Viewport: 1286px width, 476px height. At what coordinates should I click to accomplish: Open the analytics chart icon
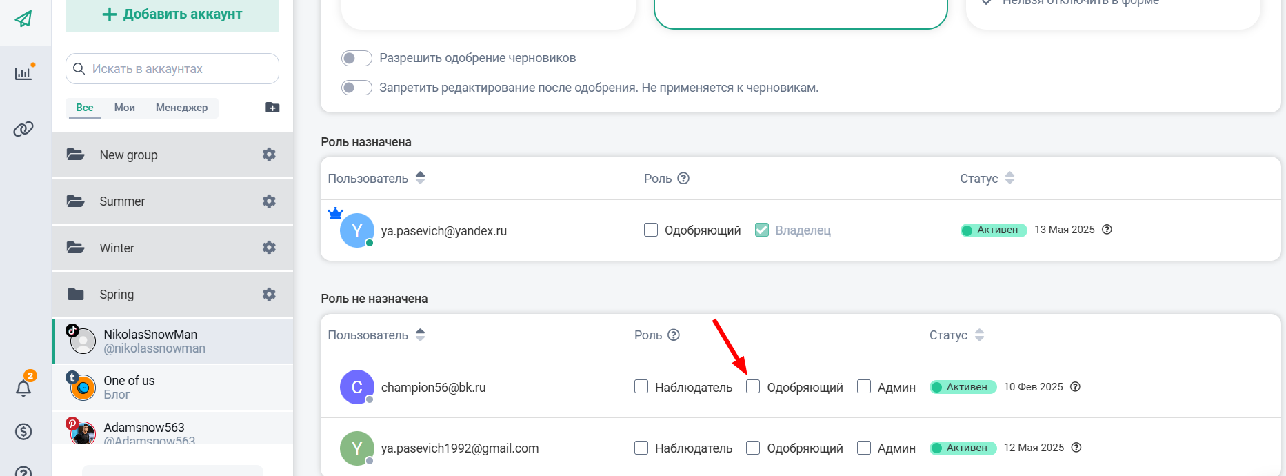(x=23, y=73)
